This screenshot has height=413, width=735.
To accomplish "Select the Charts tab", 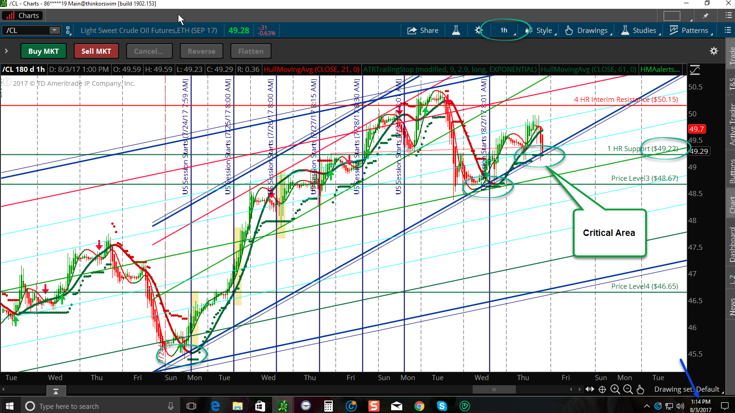I will point(22,16).
